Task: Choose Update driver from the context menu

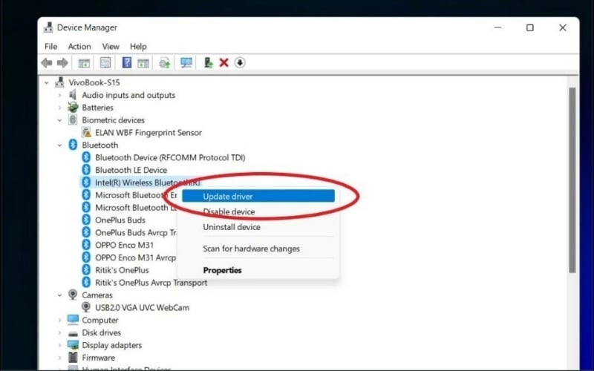Action: [x=228, y=197]
